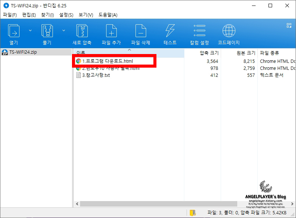Click the yellow archive icon in status bar
The width and height of the screenshot is (296, 218).
point(192,213)
